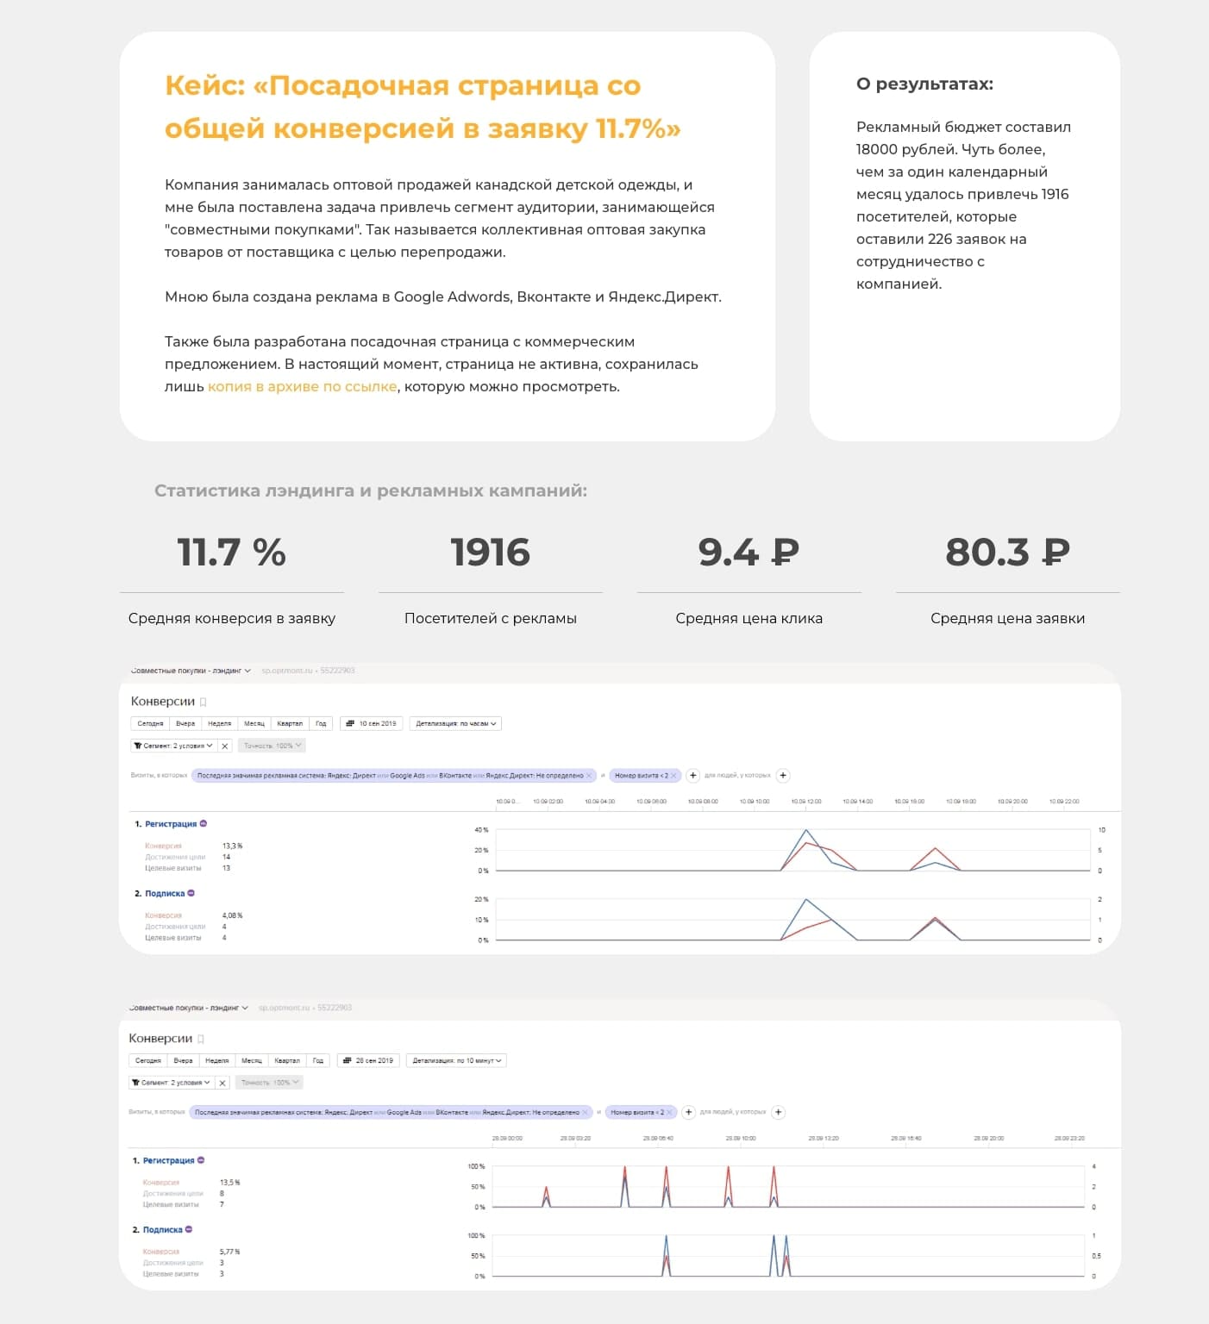Click the bookmark icon next to Конверсии heading
This screenshot has width=1209, height=1324.
tap(203, 702)
